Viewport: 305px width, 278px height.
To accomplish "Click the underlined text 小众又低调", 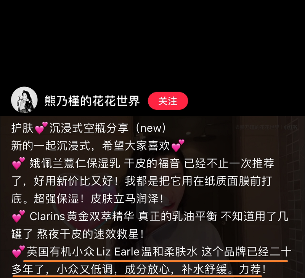I will pyautogui.click(x=85, y=270).
